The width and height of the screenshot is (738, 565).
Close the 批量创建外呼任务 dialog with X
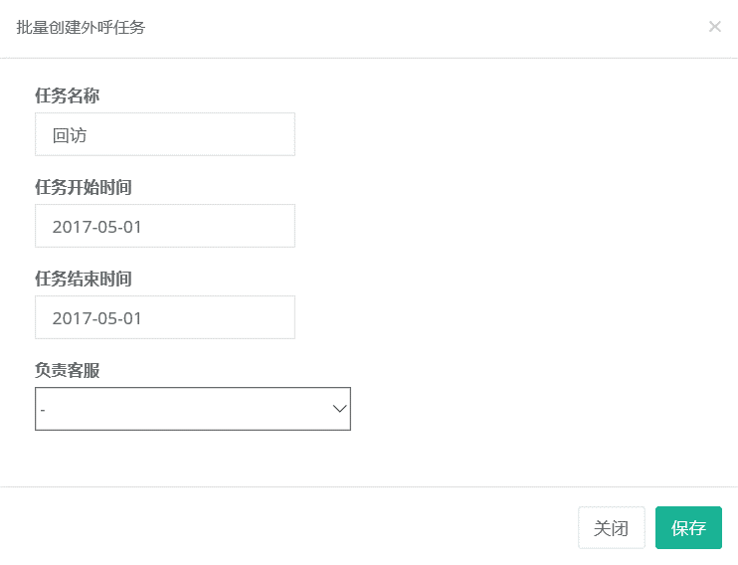714,27
